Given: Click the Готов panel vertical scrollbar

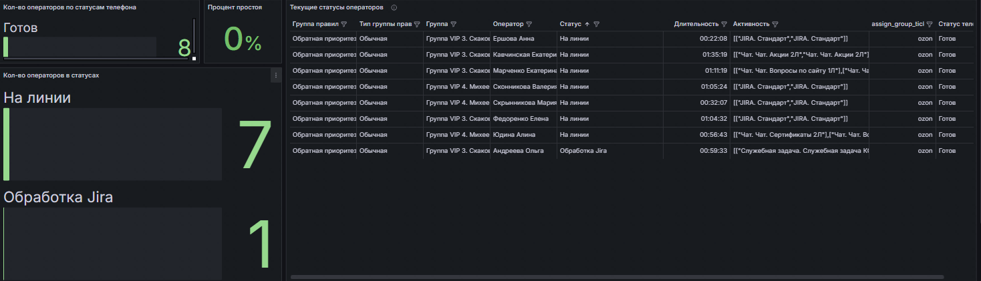Looking at the screenshot, I should (194, 38).
